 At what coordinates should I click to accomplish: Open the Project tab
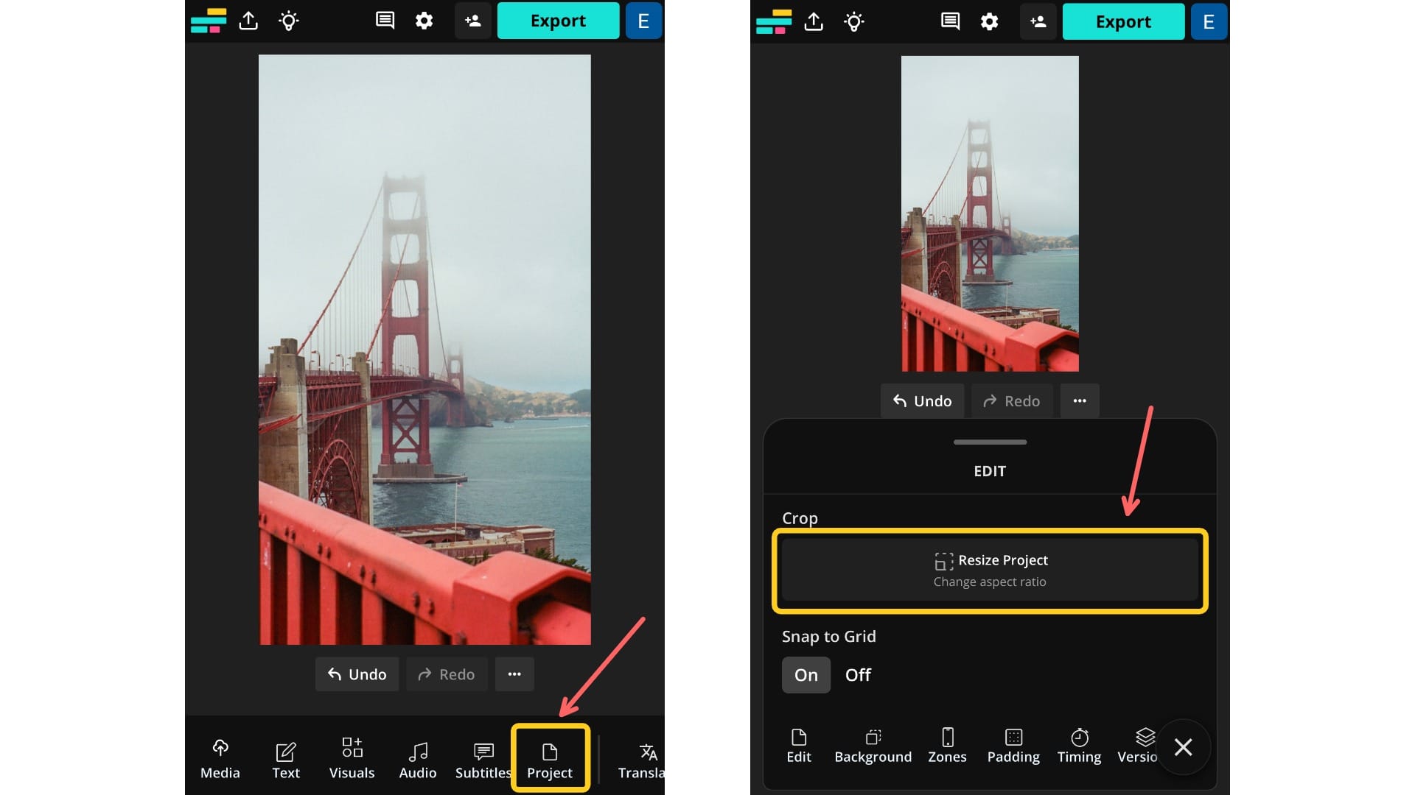550,758
